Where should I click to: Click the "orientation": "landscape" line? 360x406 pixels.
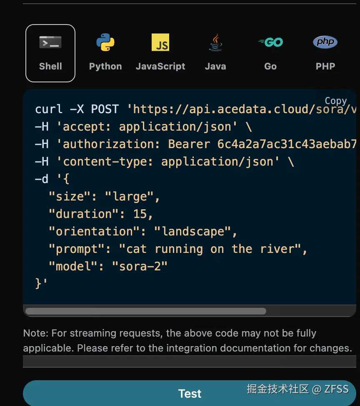(x=142, y=231)
